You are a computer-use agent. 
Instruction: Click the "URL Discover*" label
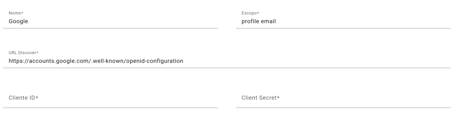23,53
